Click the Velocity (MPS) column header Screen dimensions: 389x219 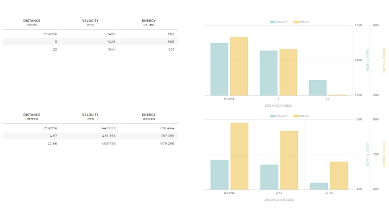tap(90, 116)
